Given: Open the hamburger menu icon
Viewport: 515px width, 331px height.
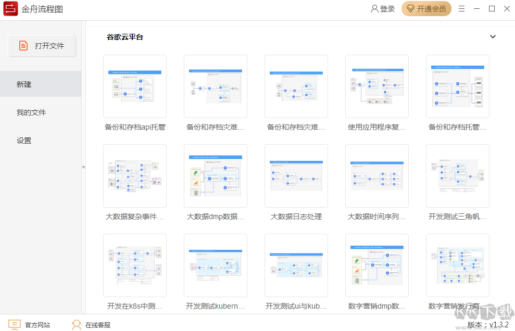Looking at the screenshot, I should click(x=462, y=8).
